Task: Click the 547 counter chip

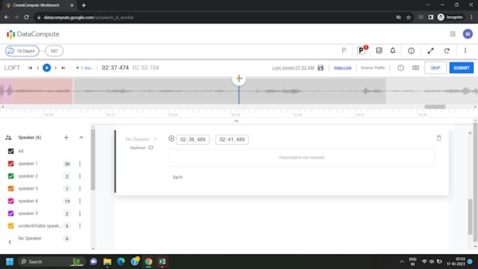Action: point(54,51)
